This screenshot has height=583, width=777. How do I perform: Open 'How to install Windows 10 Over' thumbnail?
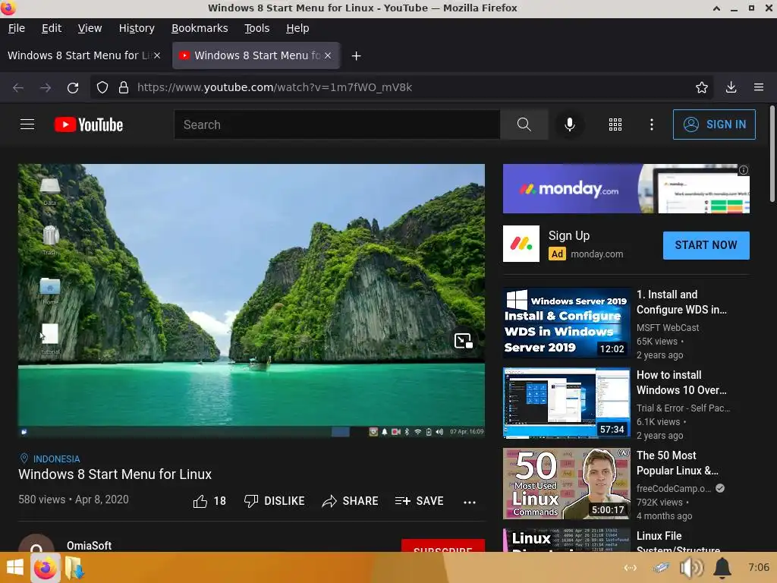coord(566,403)
